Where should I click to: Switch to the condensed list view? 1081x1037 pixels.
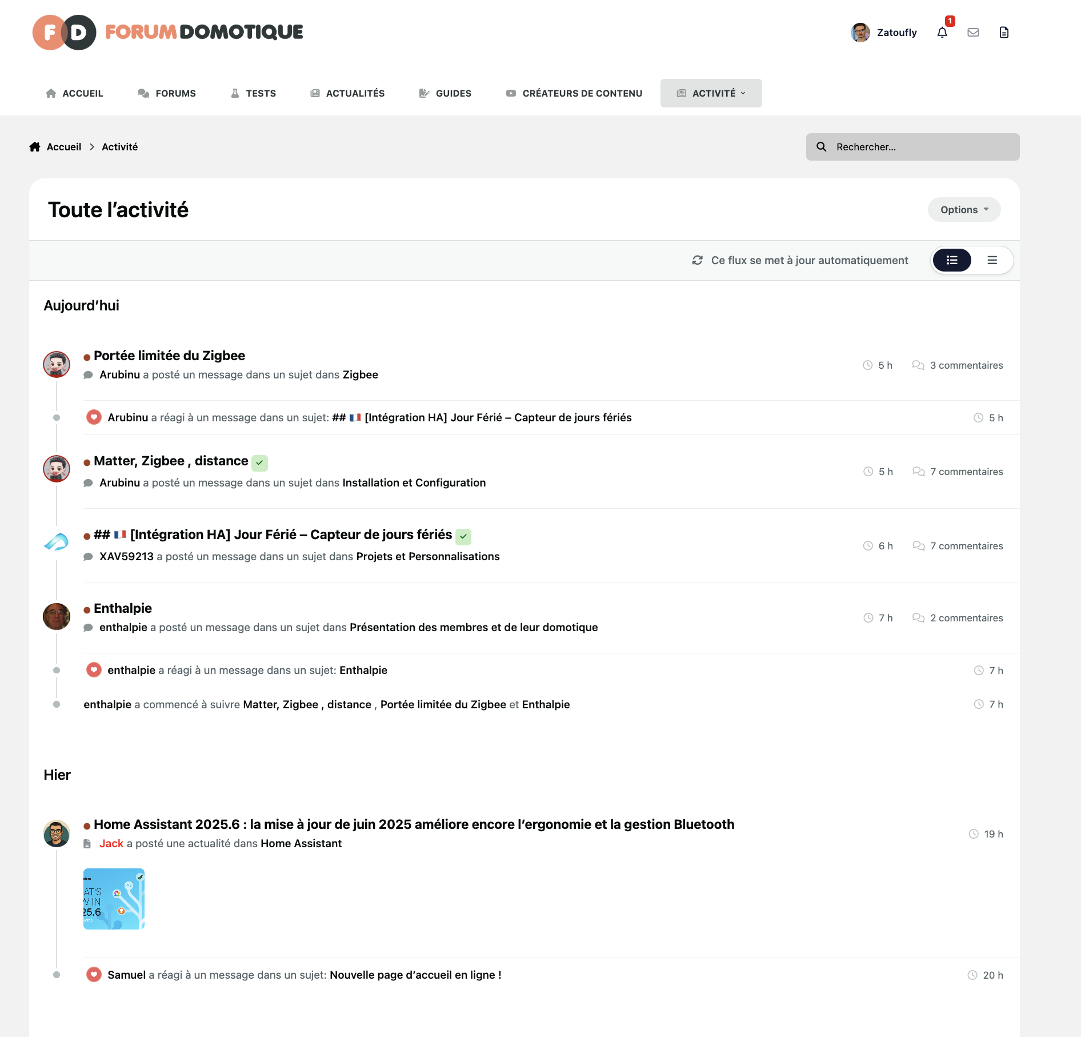(992, 260)
